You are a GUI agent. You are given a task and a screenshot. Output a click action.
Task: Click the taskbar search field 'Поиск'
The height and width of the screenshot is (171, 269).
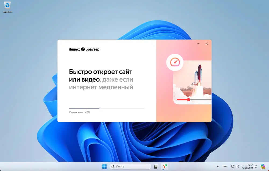pyautogui.click(x=130, y=166)
